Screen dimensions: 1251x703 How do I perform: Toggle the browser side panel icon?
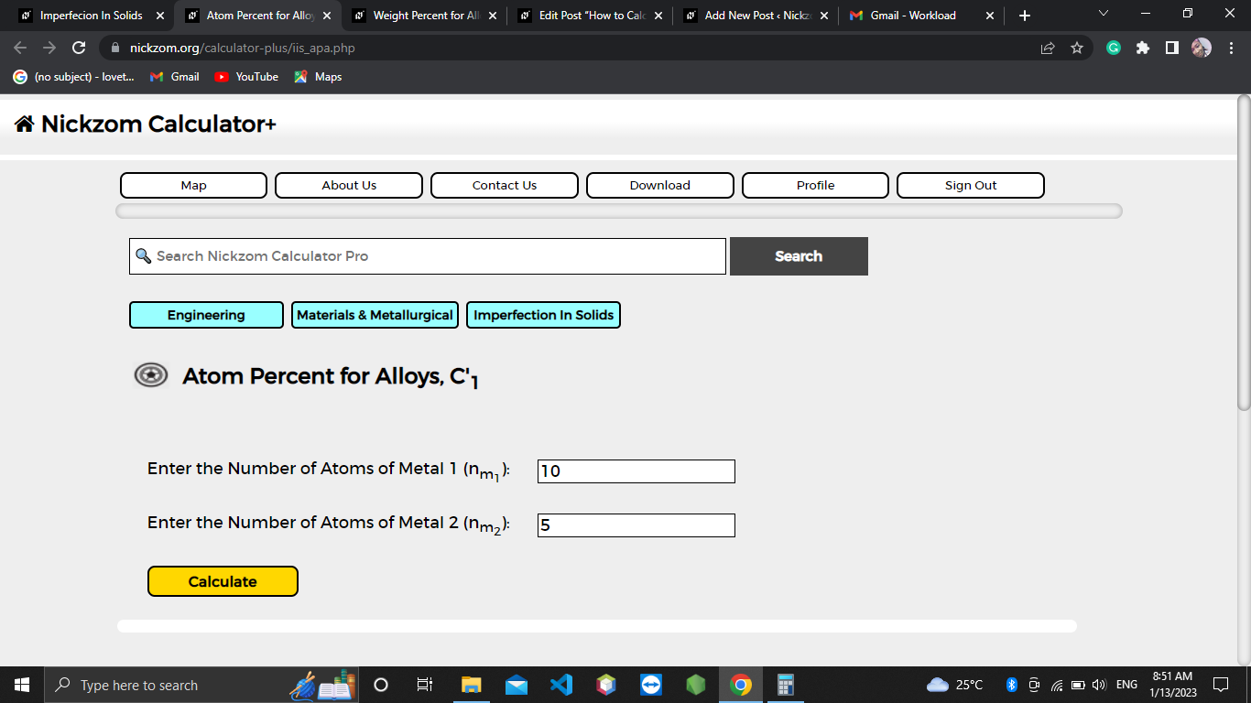point(1172,48)
